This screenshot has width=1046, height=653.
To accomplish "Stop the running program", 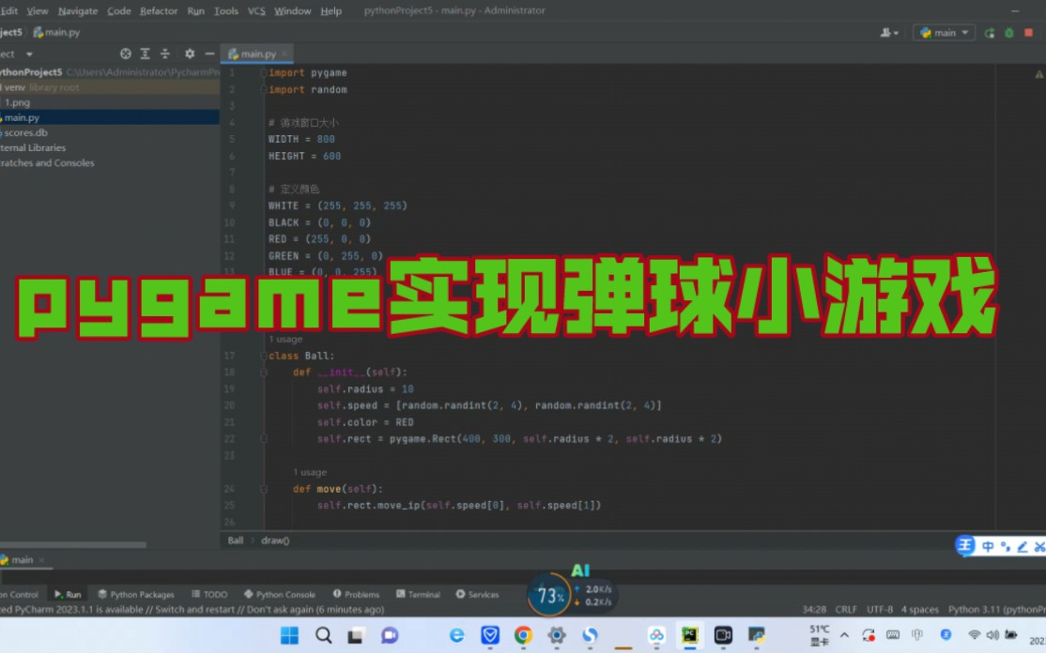I will point(1028,32).
